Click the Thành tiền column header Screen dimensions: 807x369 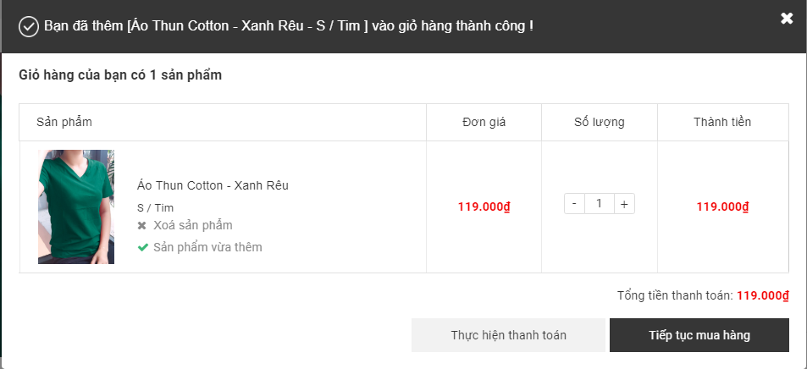721,123
